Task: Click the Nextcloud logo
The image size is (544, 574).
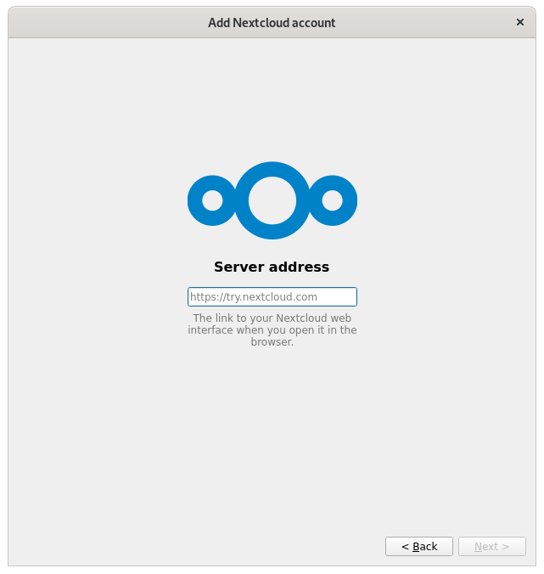Action: click(272, 200)
